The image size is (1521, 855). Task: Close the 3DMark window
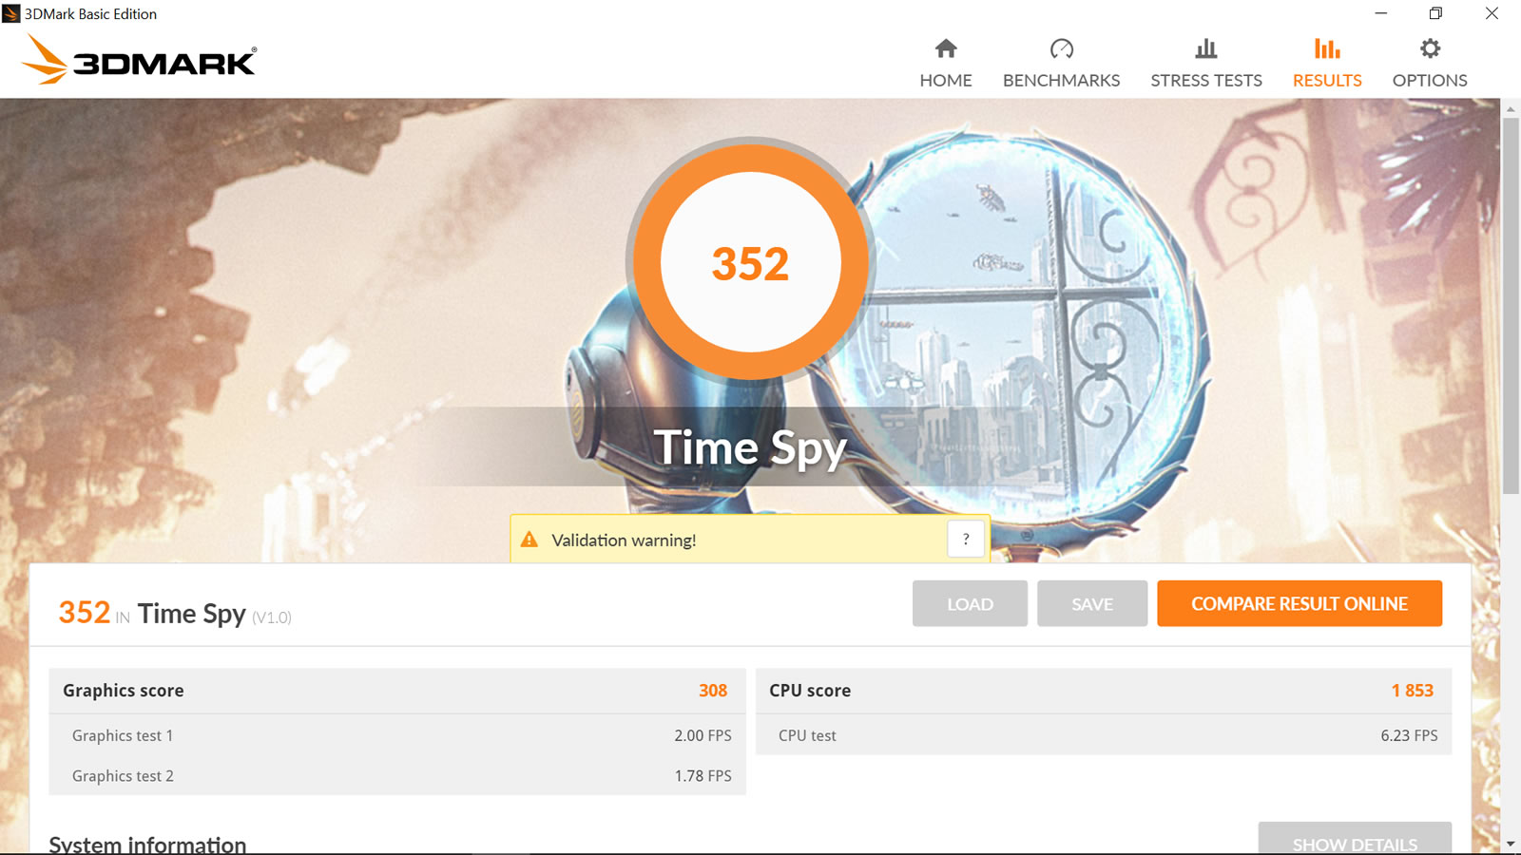pyautogui.click(x=1492, y=13)
